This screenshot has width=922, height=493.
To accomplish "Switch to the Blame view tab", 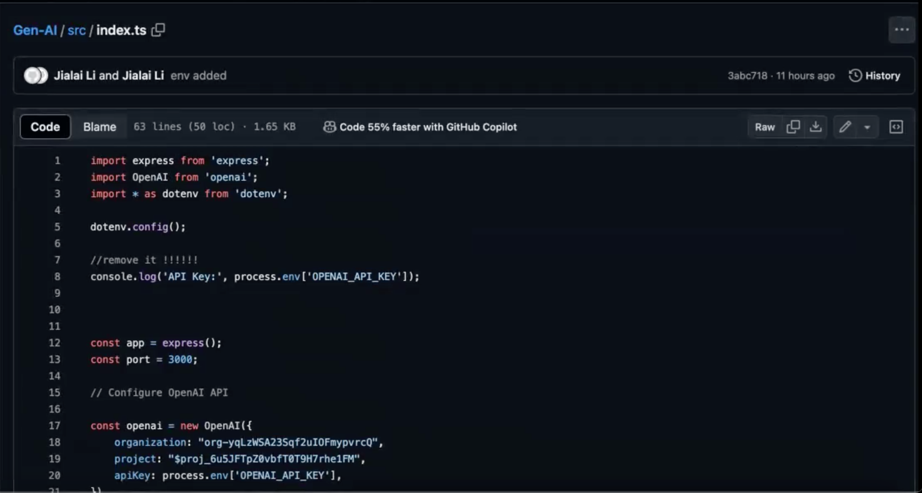I will pyautogui.click(x=99, y=127).
